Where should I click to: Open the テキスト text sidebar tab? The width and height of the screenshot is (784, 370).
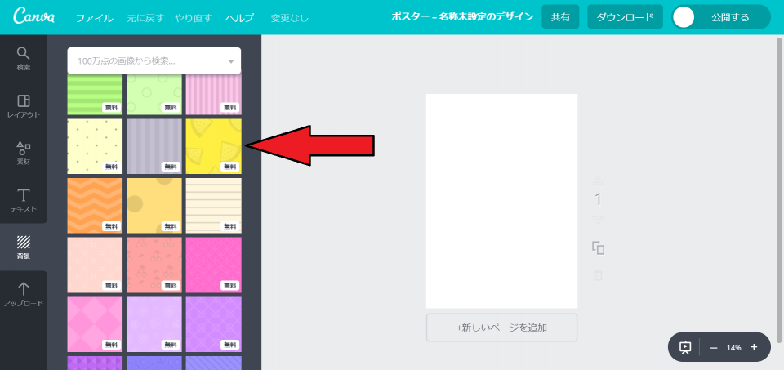(x=24, y=200)
